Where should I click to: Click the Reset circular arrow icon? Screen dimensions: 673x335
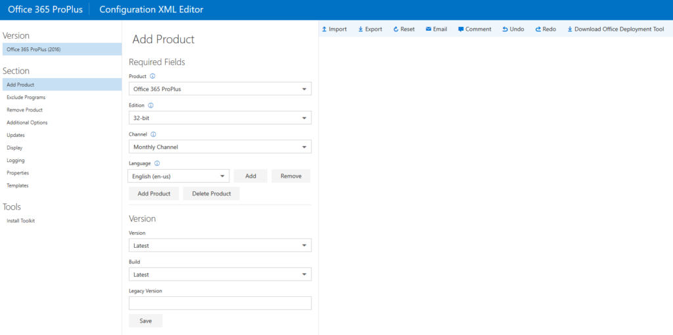coord(396,29)
